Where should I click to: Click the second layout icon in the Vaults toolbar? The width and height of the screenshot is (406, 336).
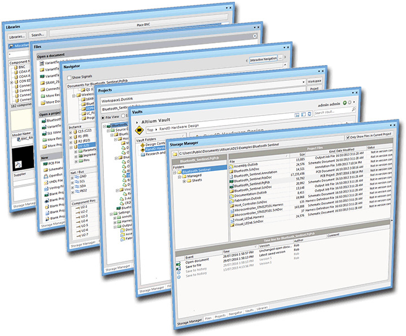click(303, 114)
